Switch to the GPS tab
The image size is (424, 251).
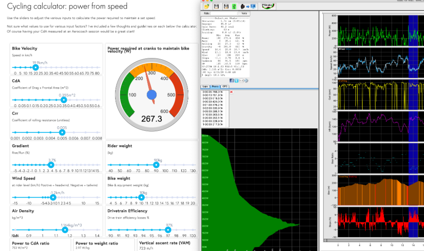tap(224, 86)
